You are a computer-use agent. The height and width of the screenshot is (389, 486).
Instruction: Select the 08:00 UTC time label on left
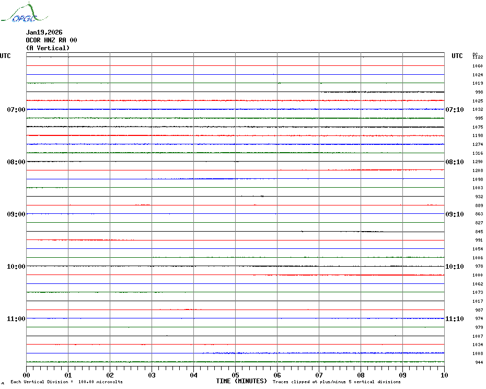[x=16, y=162]
